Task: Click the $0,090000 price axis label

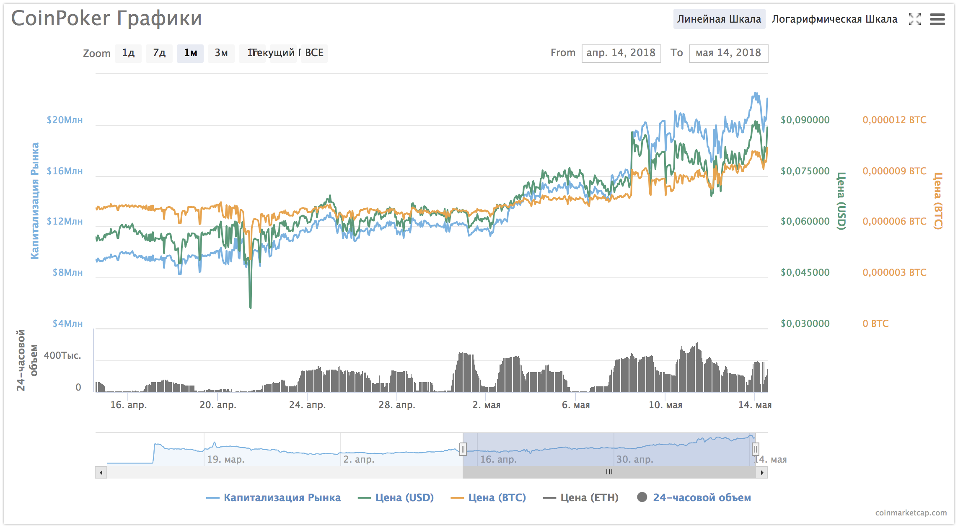Action: (x=805, y=120)
